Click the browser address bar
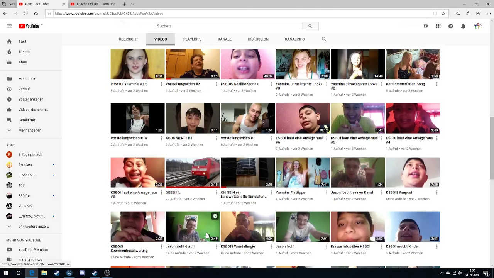The image size is (494, 278). click(239, 14)
